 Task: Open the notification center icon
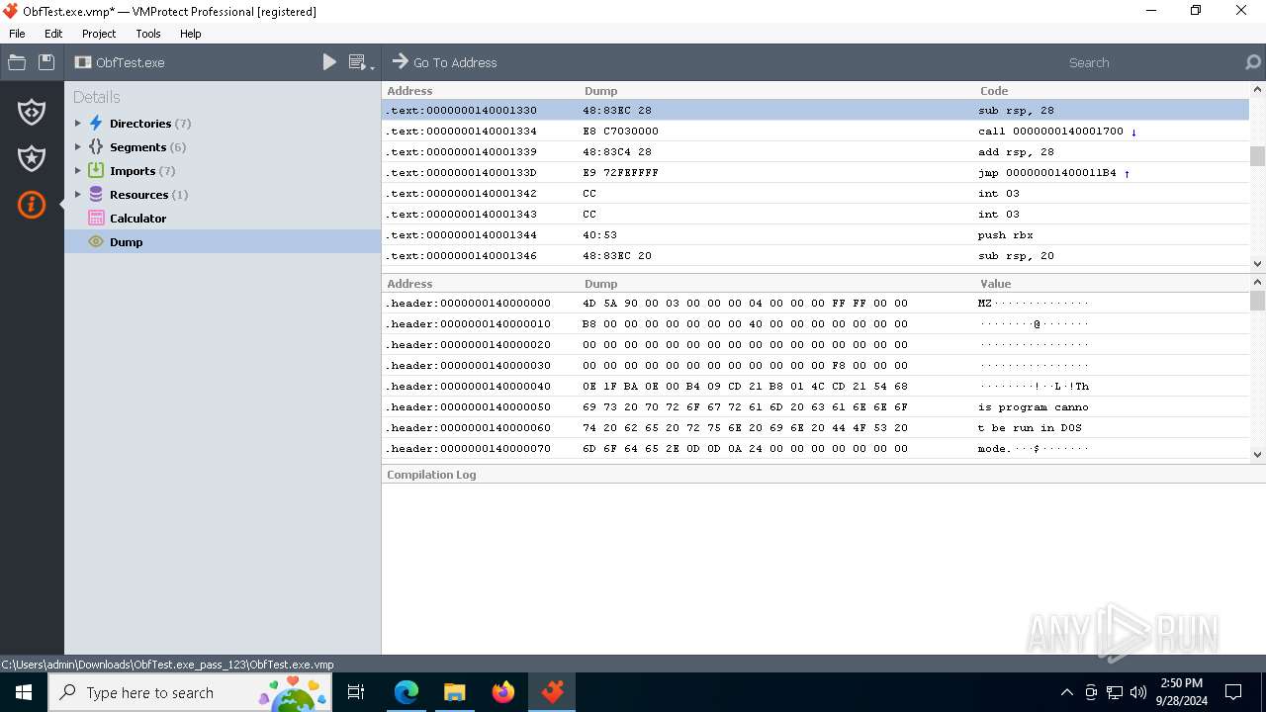point(1233,692)
